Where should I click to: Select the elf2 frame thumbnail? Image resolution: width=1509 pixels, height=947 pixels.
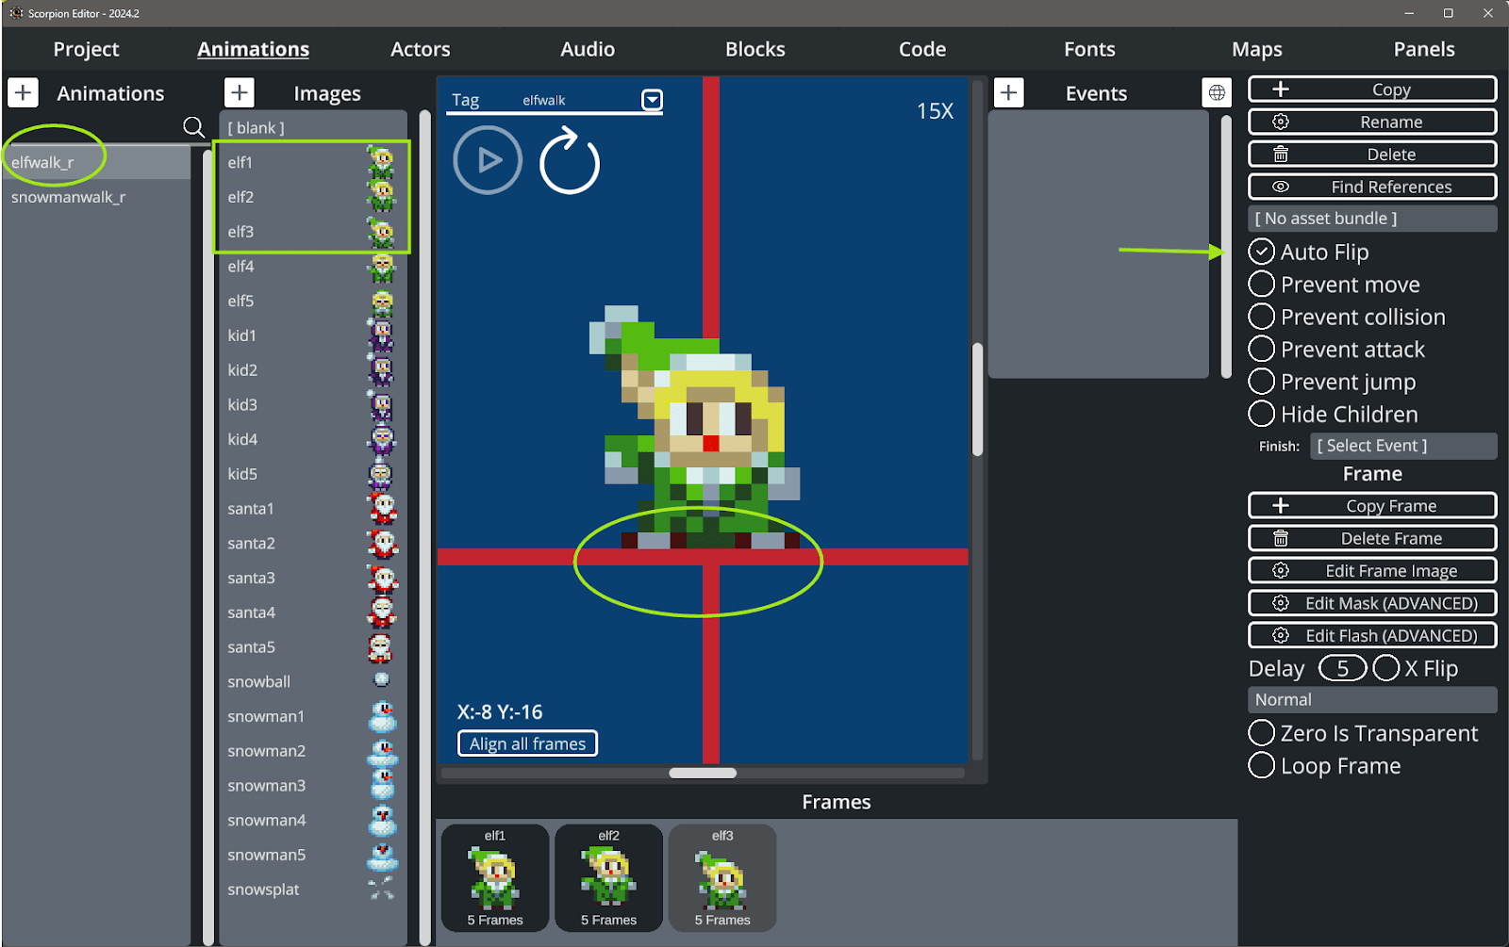coord(608,878)
